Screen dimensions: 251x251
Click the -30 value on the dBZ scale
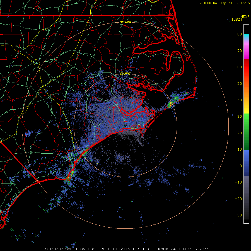click(x=238, y=215)
